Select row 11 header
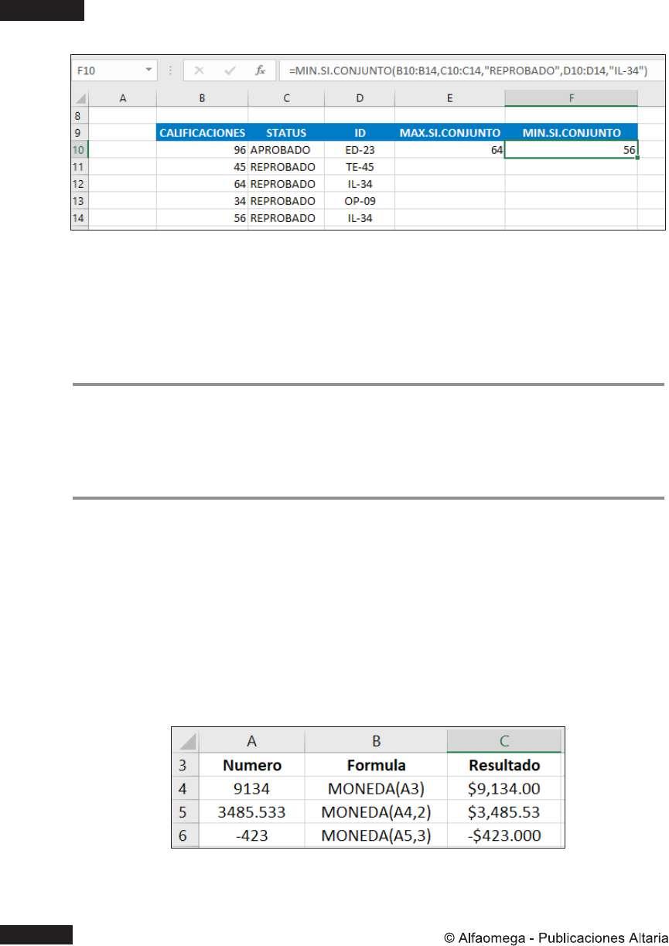This screenshot has width=669, height=946. [80, 167]
